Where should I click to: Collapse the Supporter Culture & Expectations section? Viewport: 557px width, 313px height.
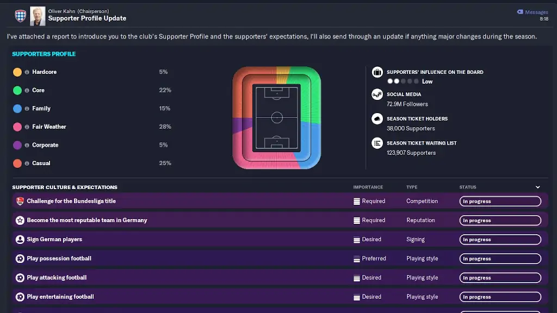pyautogui.click(x=537, y=187)
